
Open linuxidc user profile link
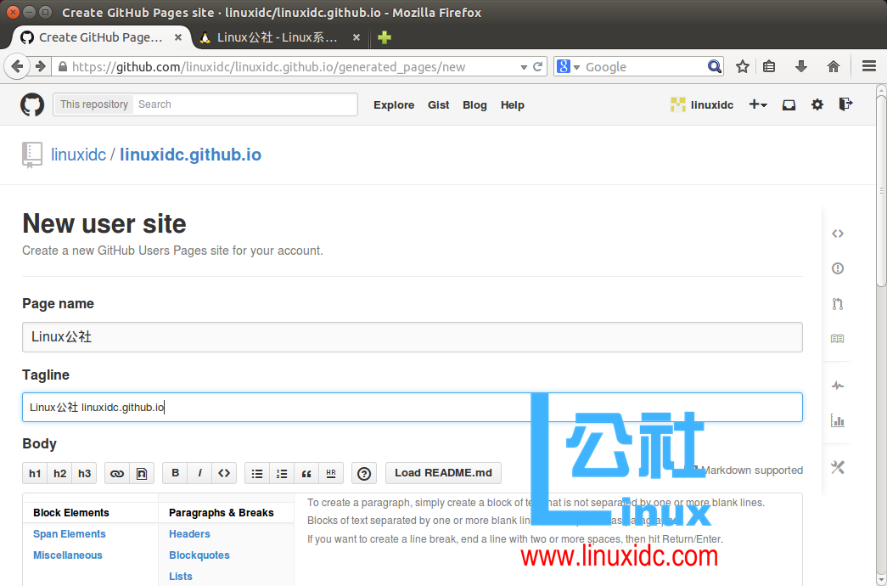click(x=702, y=104)
